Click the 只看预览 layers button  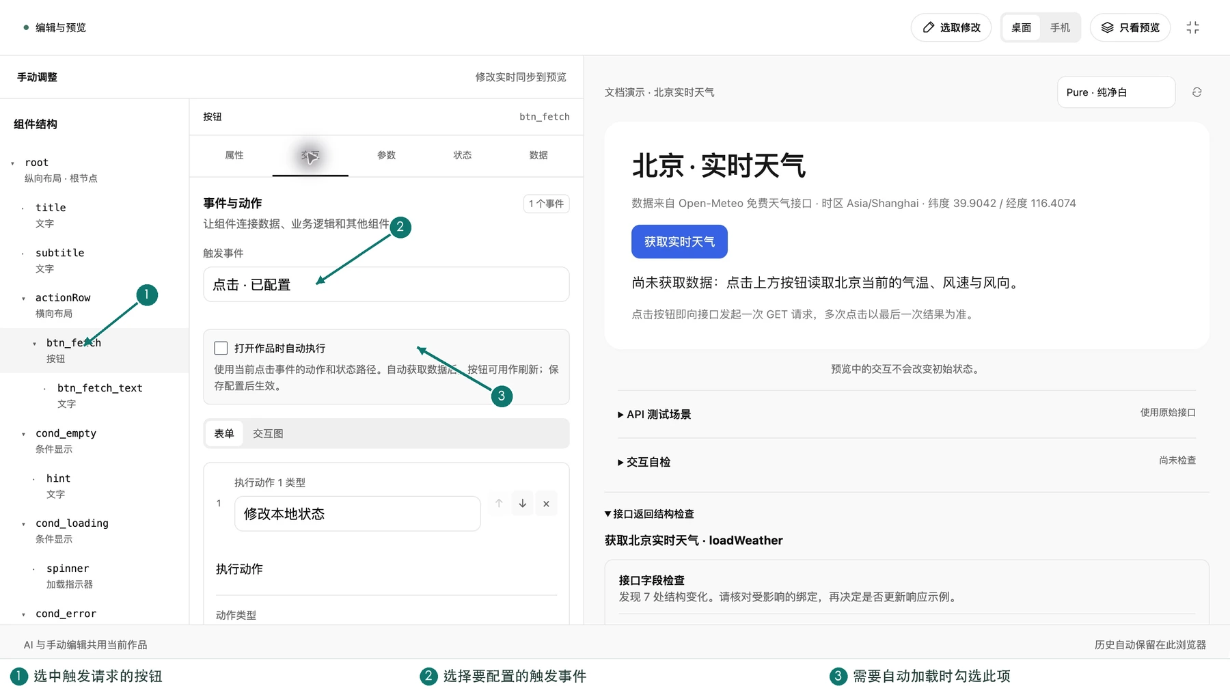tap(1130, 27)
